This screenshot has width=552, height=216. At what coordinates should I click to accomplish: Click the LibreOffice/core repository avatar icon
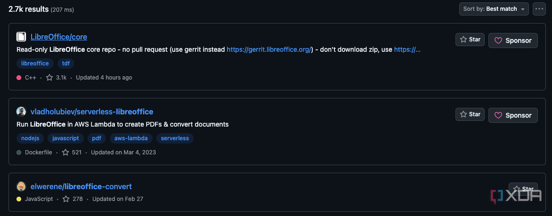coord(21,37)
